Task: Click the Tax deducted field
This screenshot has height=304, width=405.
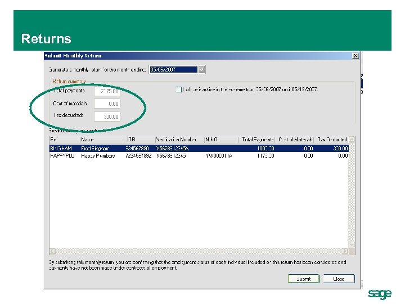Action: (x=107, y=117)
